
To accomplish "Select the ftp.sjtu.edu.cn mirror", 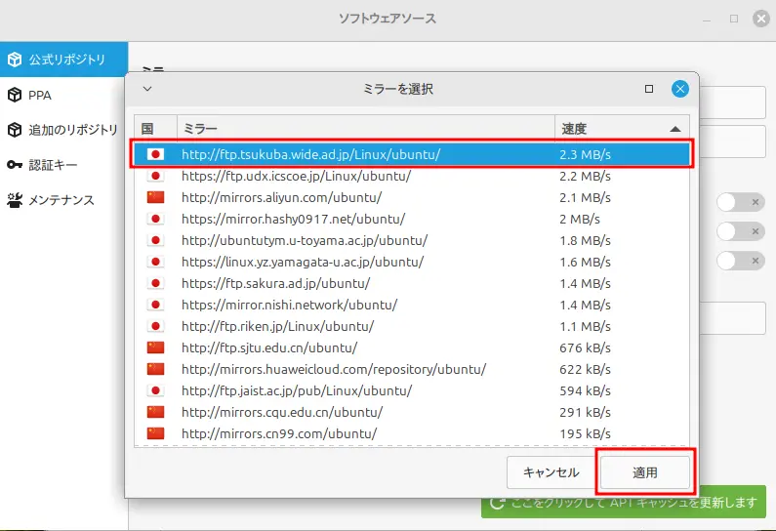I will pyautogui.click(x=412, y=347).
